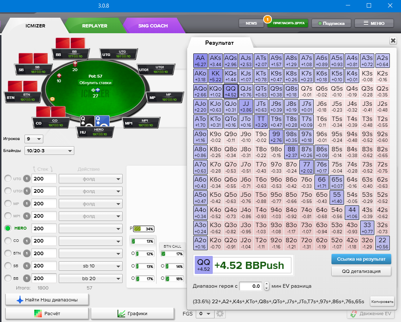Click Найти Нэш диапазоны button
The height and width of the screenshot is (322, 401).
coord(47,300)
